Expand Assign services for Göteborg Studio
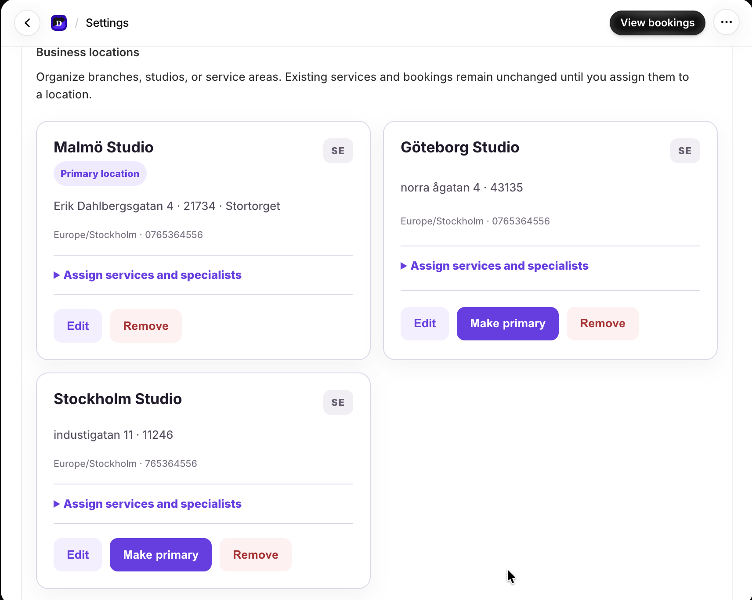Viewport: 752px width, 600px height. pos(495,266)
